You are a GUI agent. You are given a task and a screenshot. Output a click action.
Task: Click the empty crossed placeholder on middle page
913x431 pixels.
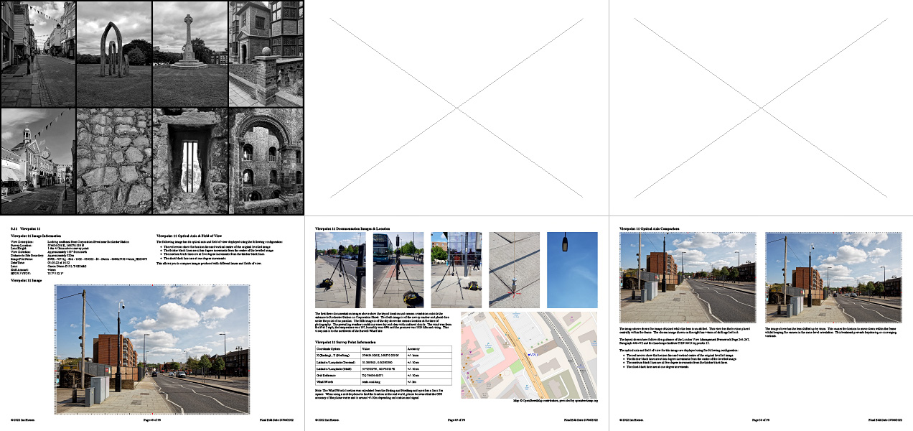click(456, 108)
